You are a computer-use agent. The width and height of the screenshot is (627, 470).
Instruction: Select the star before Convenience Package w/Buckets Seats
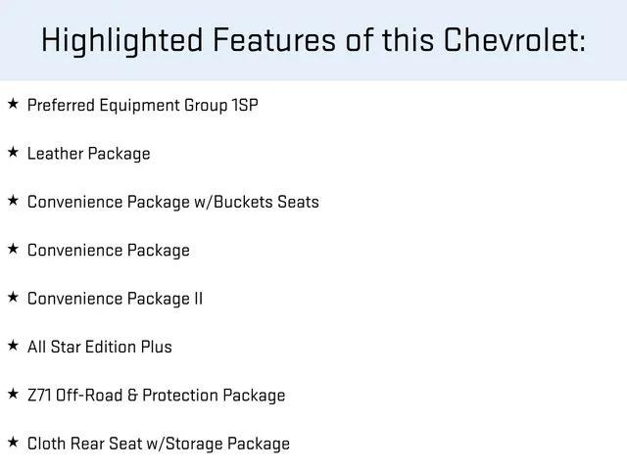(x=13, y=201)
